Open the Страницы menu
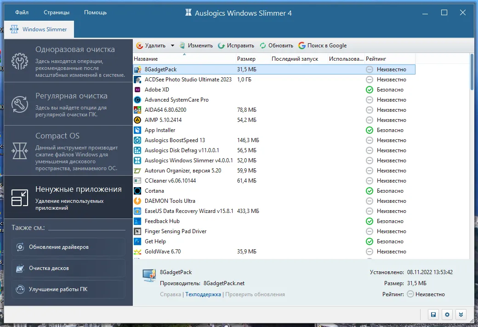Screen dimensions: 478x327 pyautogui.click(x=57, y=12)
